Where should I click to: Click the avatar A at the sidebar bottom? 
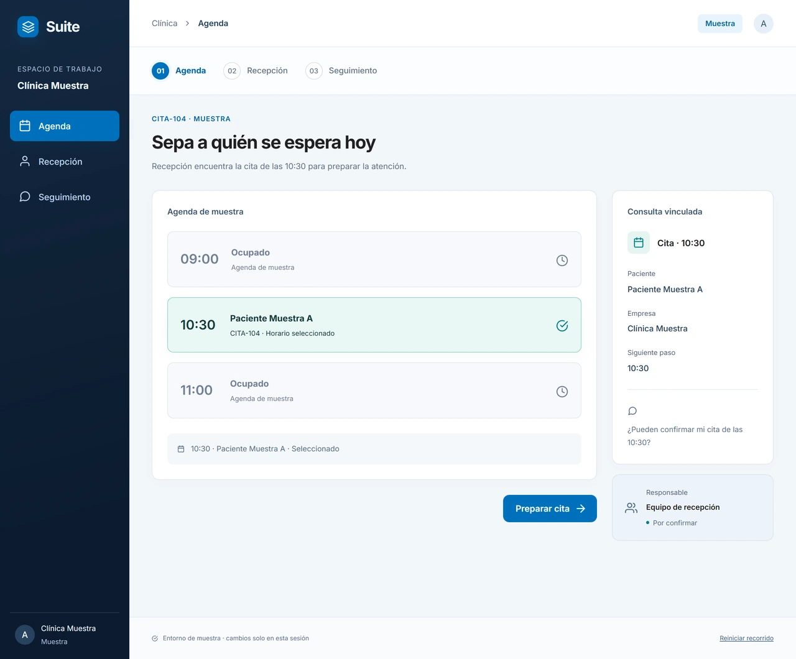25,635
